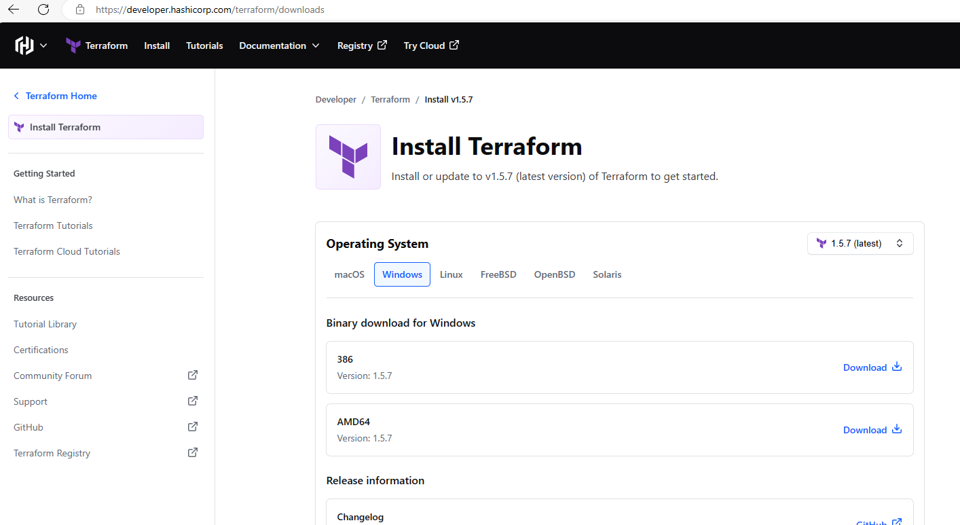Open Terraform Cloud Tutorials sidebar link
Screen dimensions: 960x525
coord(67,251)
